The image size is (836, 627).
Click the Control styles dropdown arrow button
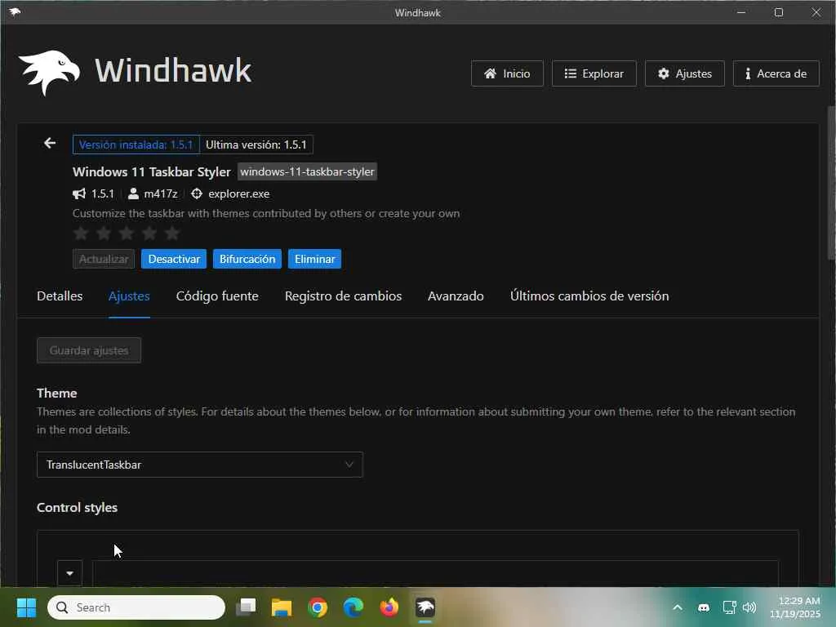coord(70,573)
